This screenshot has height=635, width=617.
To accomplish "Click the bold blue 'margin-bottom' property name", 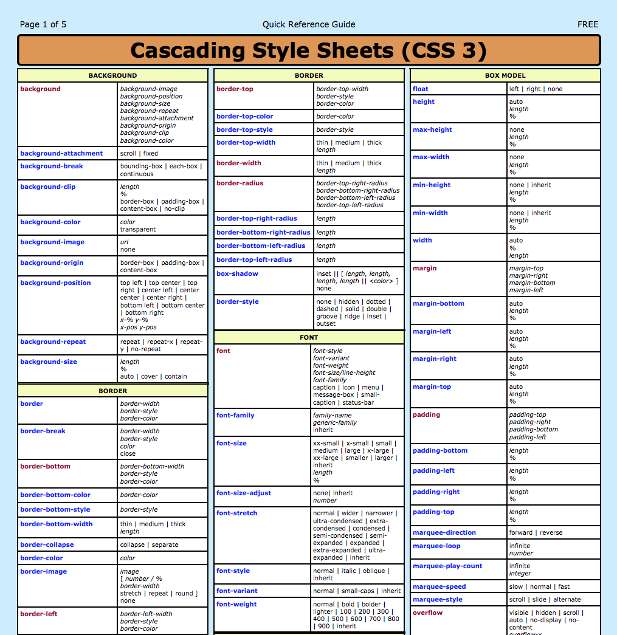I will coord(438,303).
